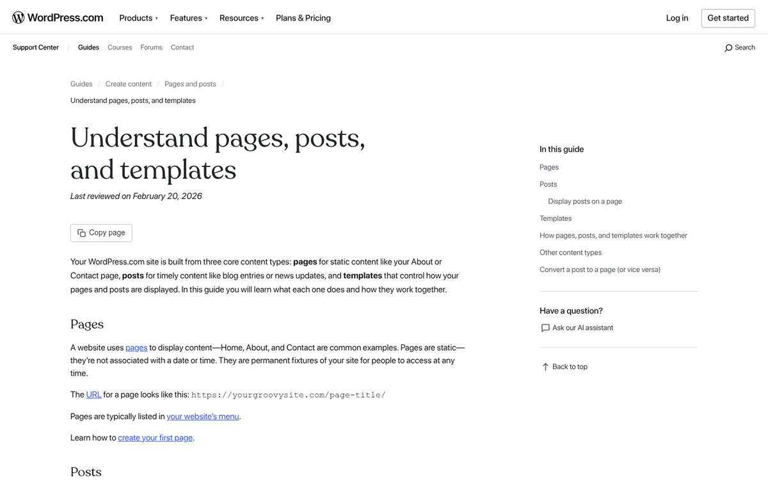Click the Create content breadcrumb
Screen dimensions: 768x480
[128, 84]
